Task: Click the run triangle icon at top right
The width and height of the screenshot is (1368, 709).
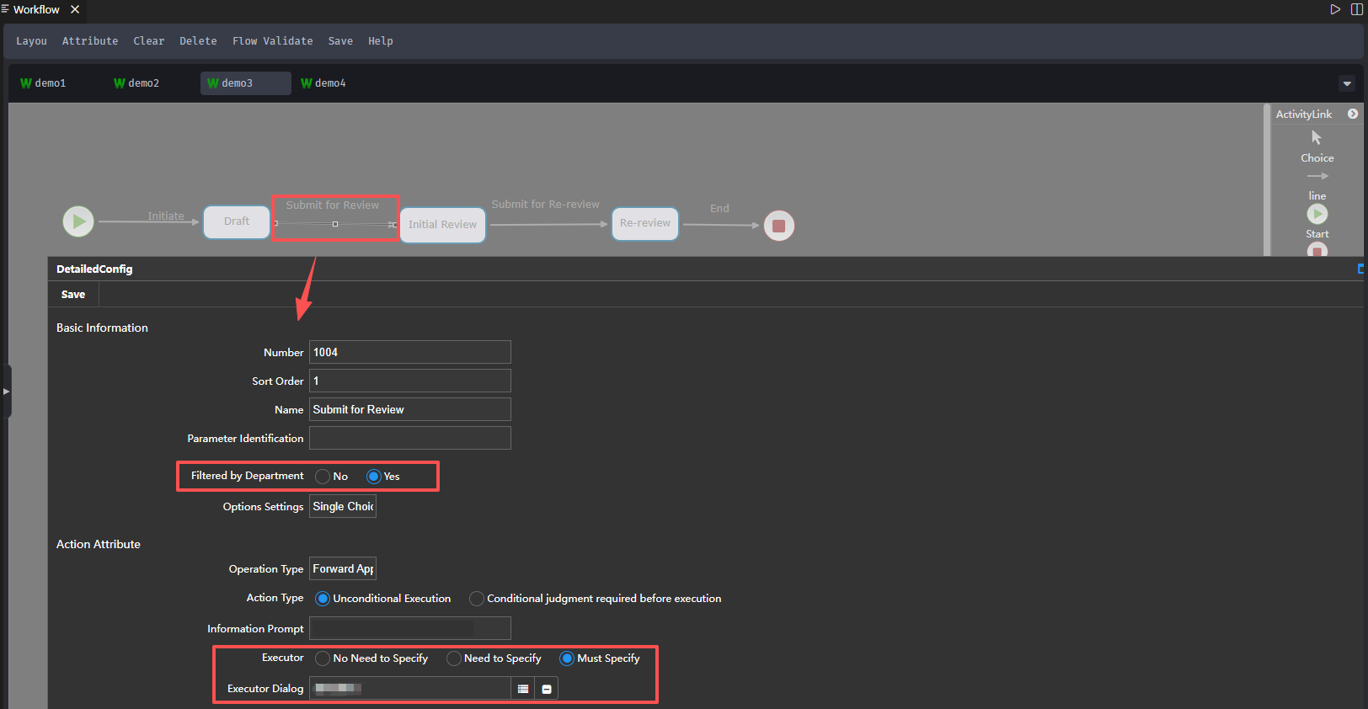Action: (x=1335, y=9)
